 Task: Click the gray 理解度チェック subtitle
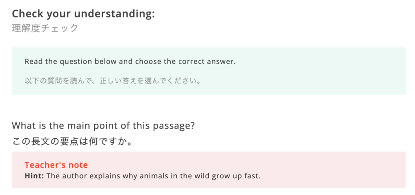click(45, 28)
